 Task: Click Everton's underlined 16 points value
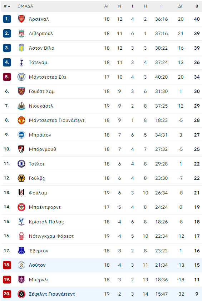pos(197,251)
